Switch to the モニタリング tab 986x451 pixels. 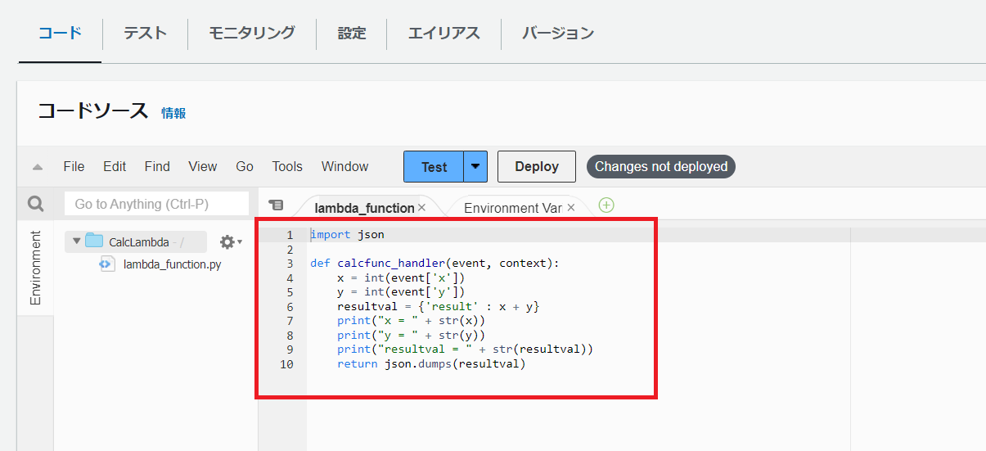click(x=251, y=33)
